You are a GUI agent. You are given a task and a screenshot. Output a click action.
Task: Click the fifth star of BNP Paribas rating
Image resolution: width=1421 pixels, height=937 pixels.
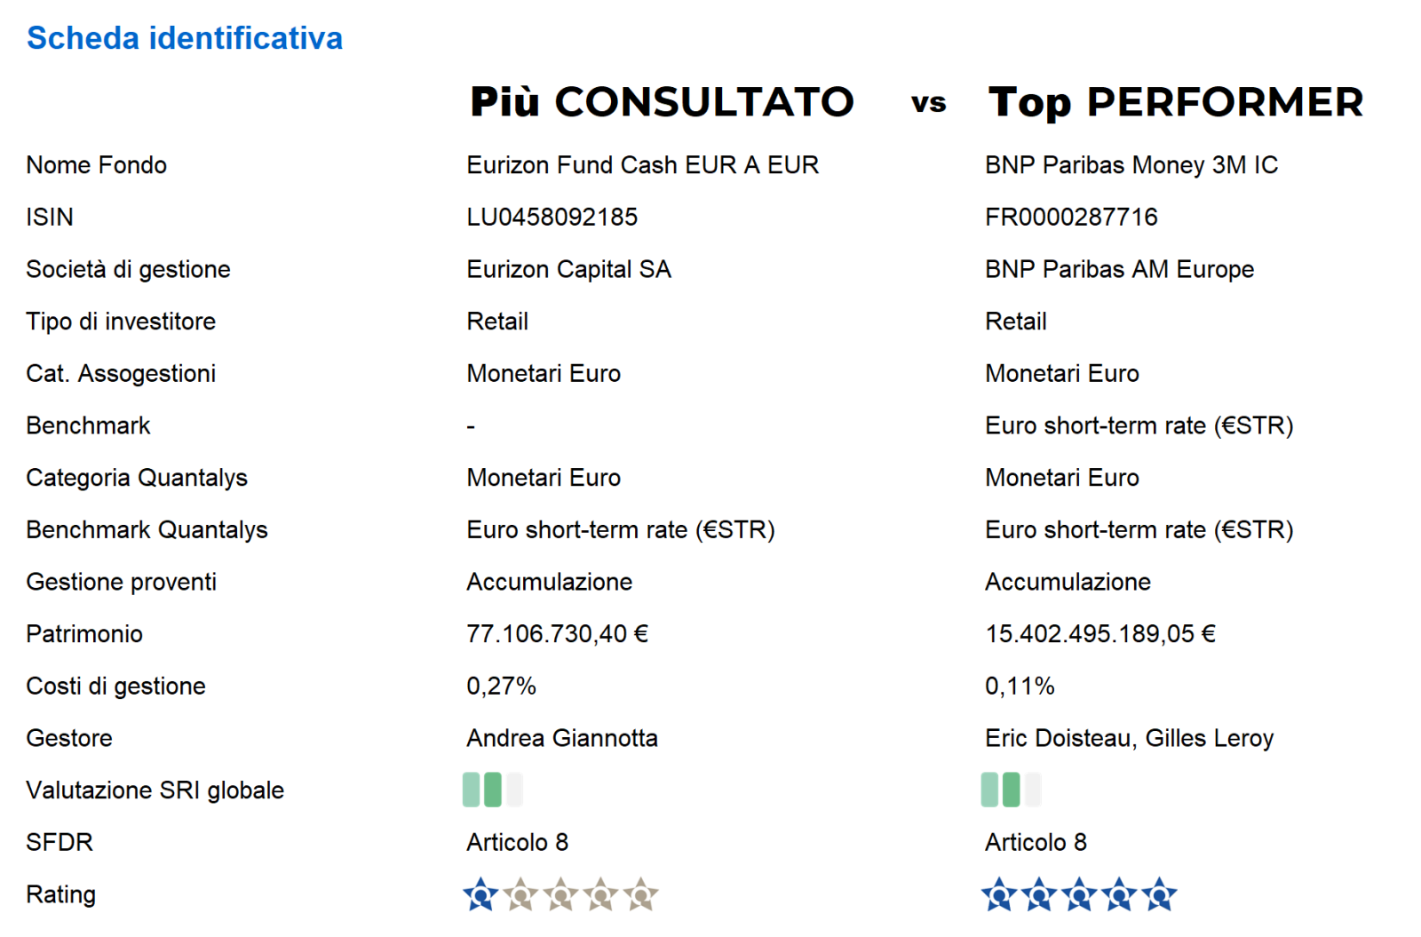point(1159,894)
